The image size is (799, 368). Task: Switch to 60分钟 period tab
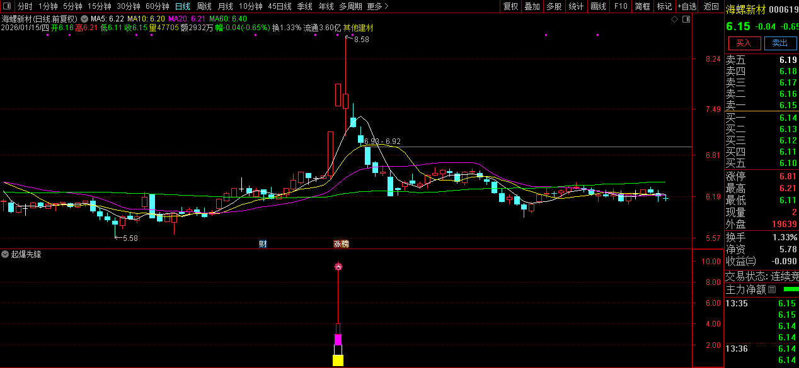point(158,6)
